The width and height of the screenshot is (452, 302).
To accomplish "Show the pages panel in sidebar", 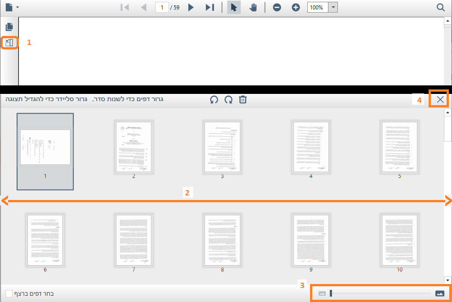I will 9,27.
